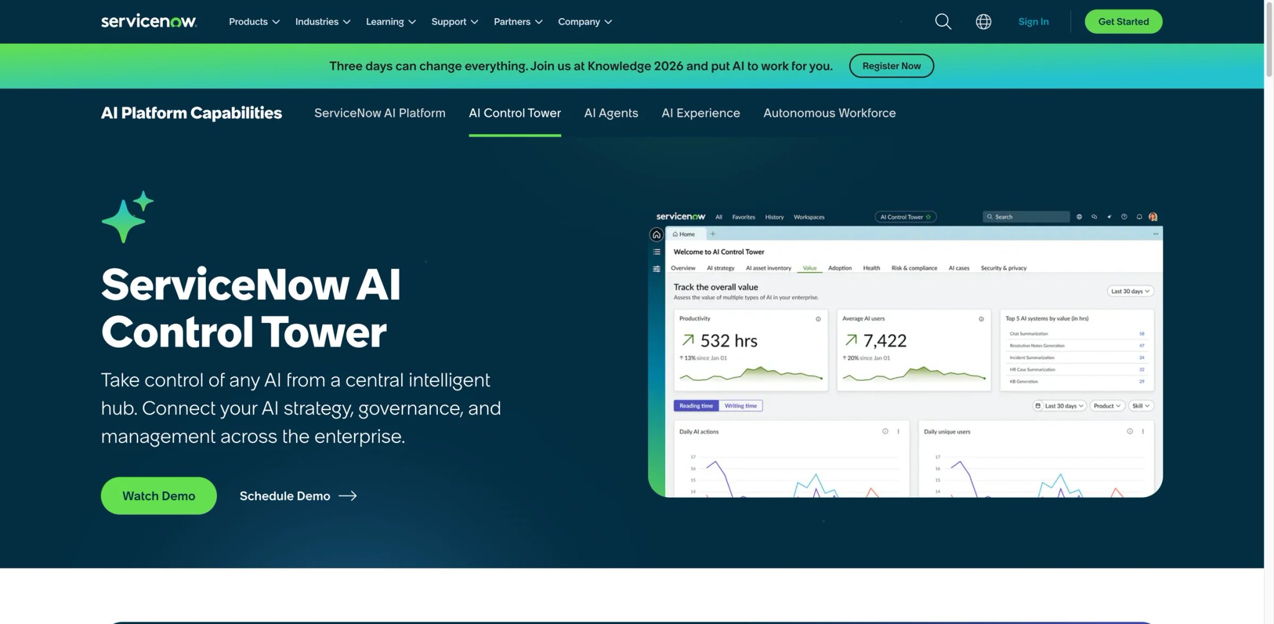The image size is (1274, 624).
Task: Click the favorite star on AI Control Tower pill
Action: pyautogui.click(x=928, y=217)
